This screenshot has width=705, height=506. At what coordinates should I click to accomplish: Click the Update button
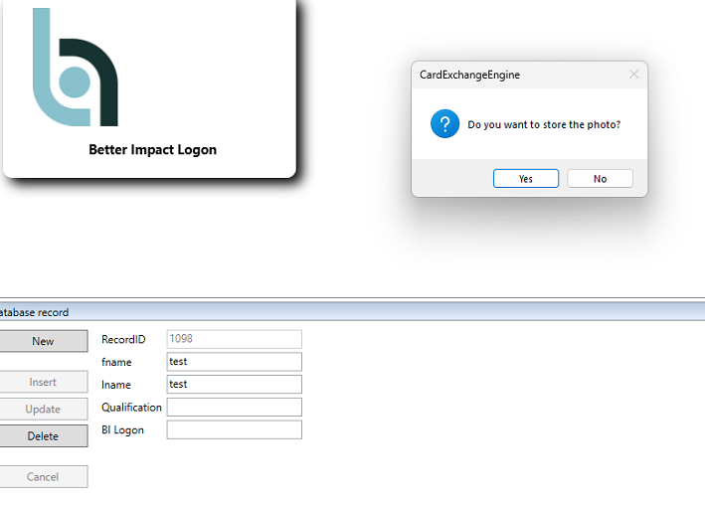[43, 409]
